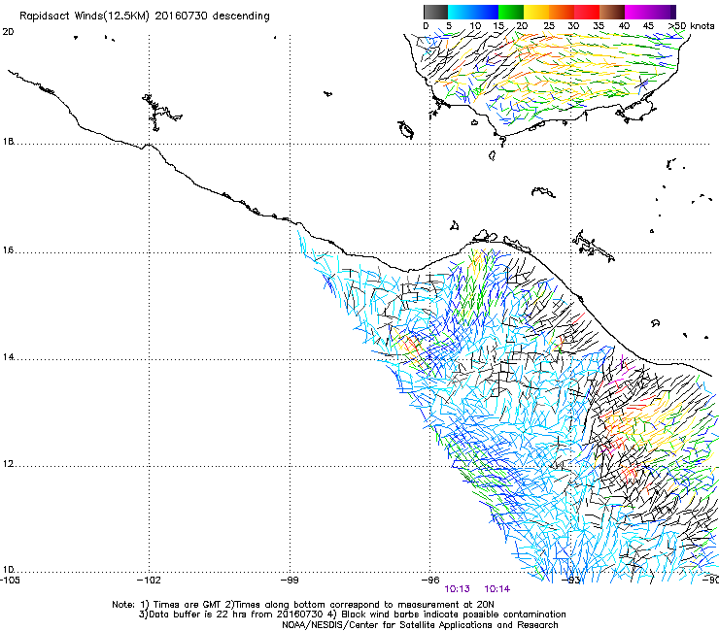Viewport: 719px width, 631px height.
Task: Click the cyan-to-blue 5–15 knots legend band
Action: 473,12
